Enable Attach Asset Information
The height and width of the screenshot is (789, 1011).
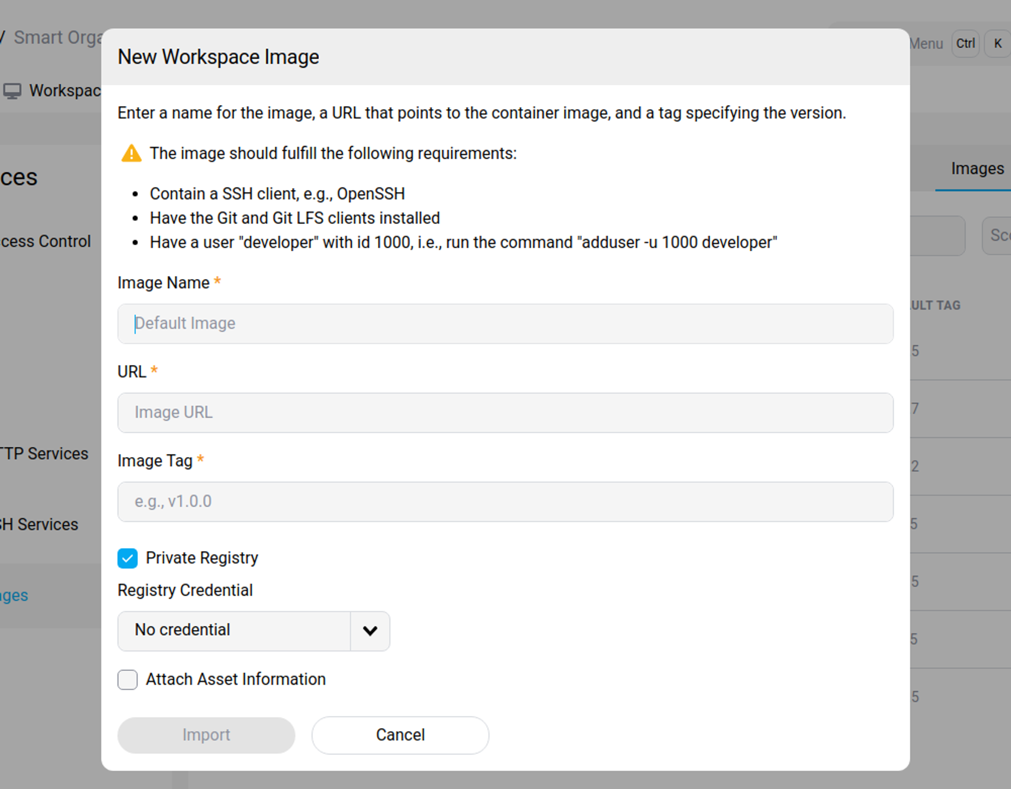(x=127, y=680)
